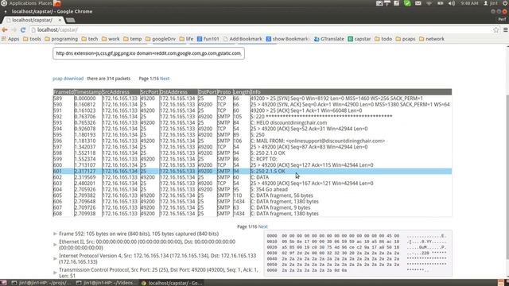The image size is (509, 286).
Task: Click the volume icon in system tray
Action: coord(452,3)
